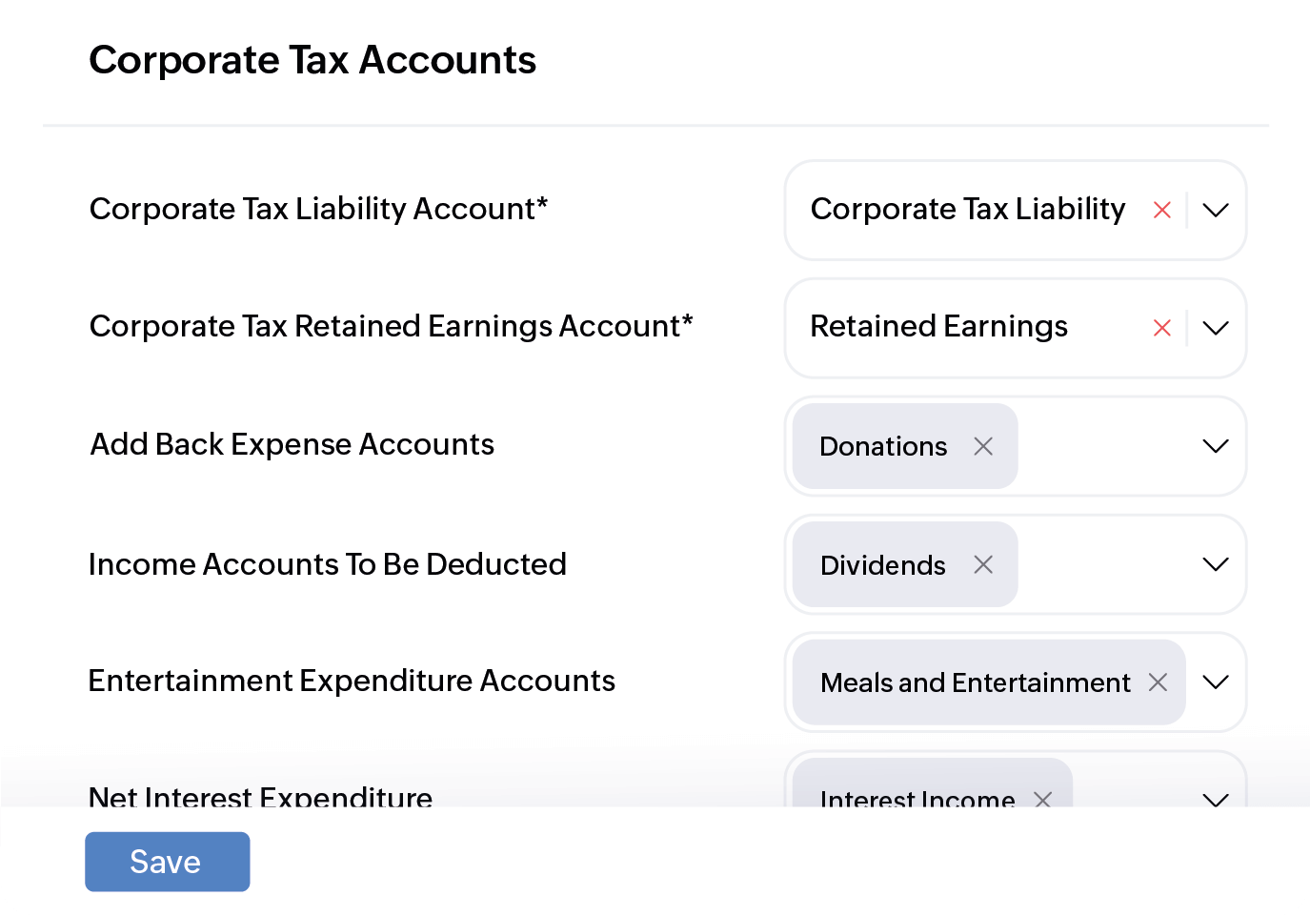Select the Donations chip in expense accounts

pyautogui.click(x=883, y=446)
